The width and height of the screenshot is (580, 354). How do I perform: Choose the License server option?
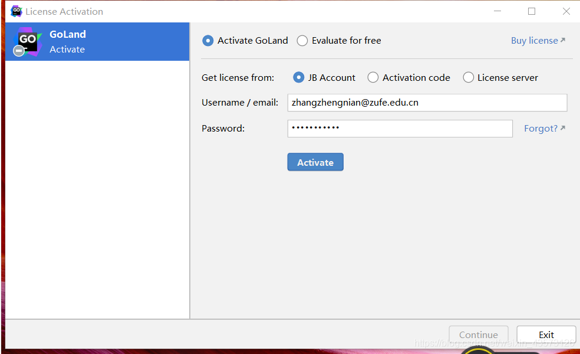click(469, 77)
